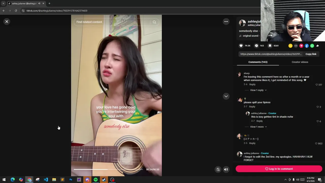Open comments via the speech bubble icon
Viewport: 325px width, 183px height.
pos(256,46)
